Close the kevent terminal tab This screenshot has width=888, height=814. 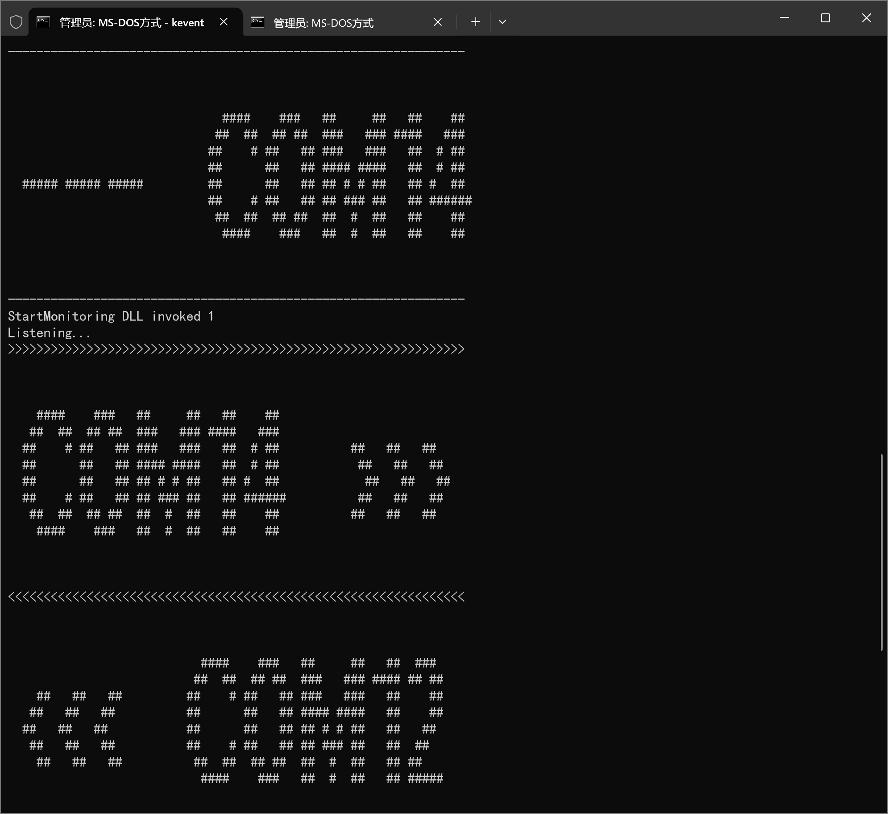(224, 22)
